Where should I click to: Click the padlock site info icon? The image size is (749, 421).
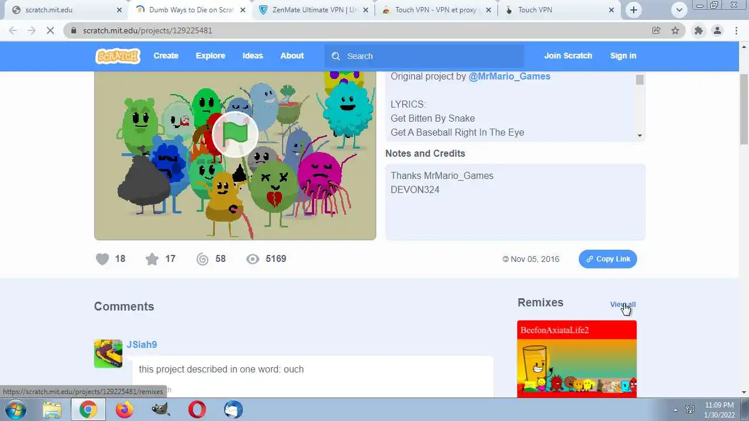coord(73,30)
